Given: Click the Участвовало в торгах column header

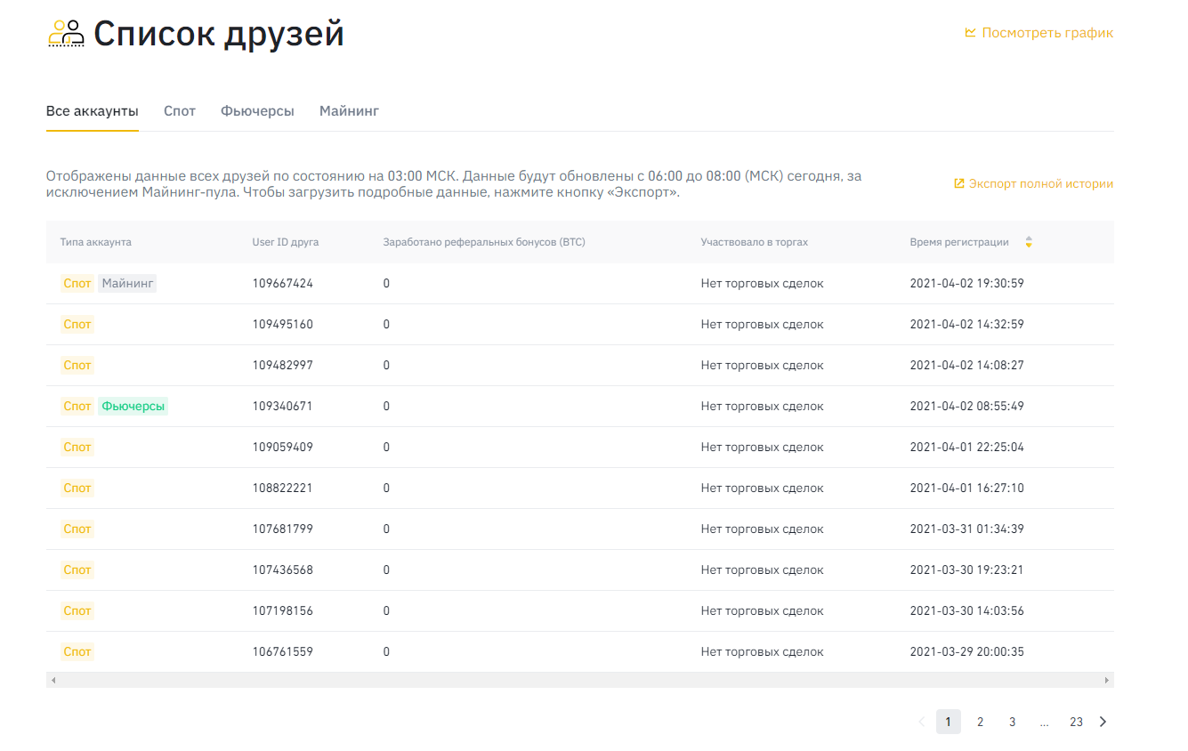Looking at the screenshot, I should click(755, 242).
